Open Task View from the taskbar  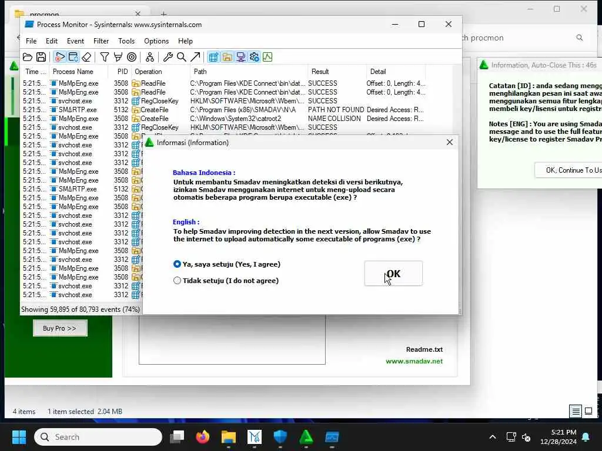click(x=177, y=437)
